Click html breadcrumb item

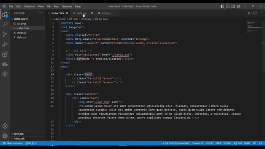pos(74,19)
